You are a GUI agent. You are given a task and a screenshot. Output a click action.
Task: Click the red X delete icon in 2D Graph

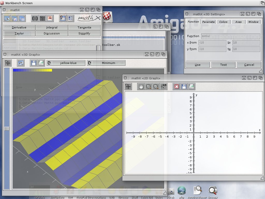tap(176, 87)
